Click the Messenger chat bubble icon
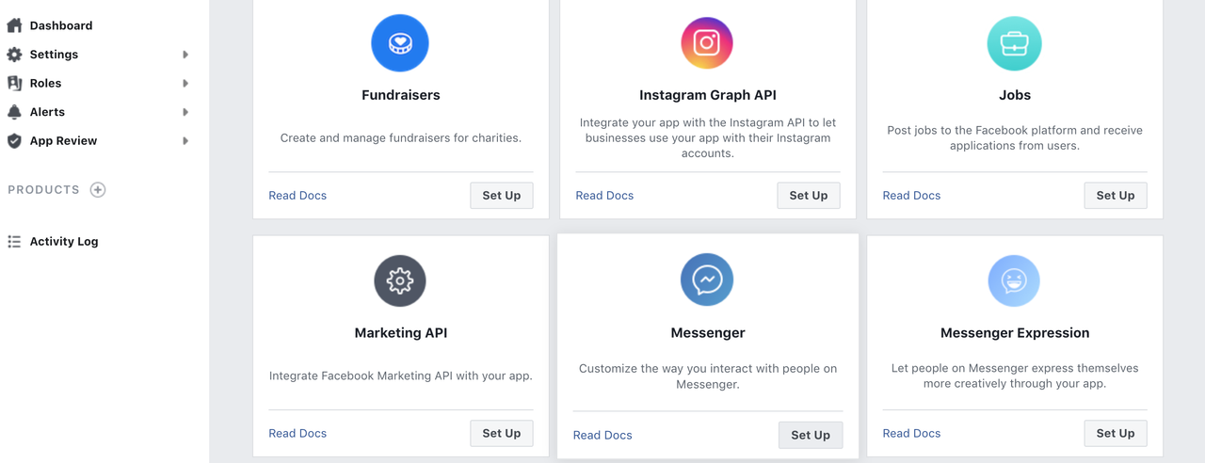 coord(707,279)
